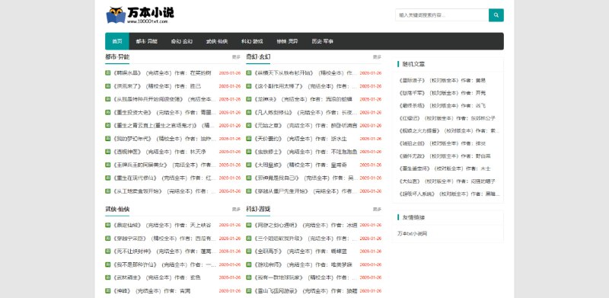609x298 pixels.
Task: Click the green icon beside 《从工地卖盒饭开始》
Action: [107, 191]
